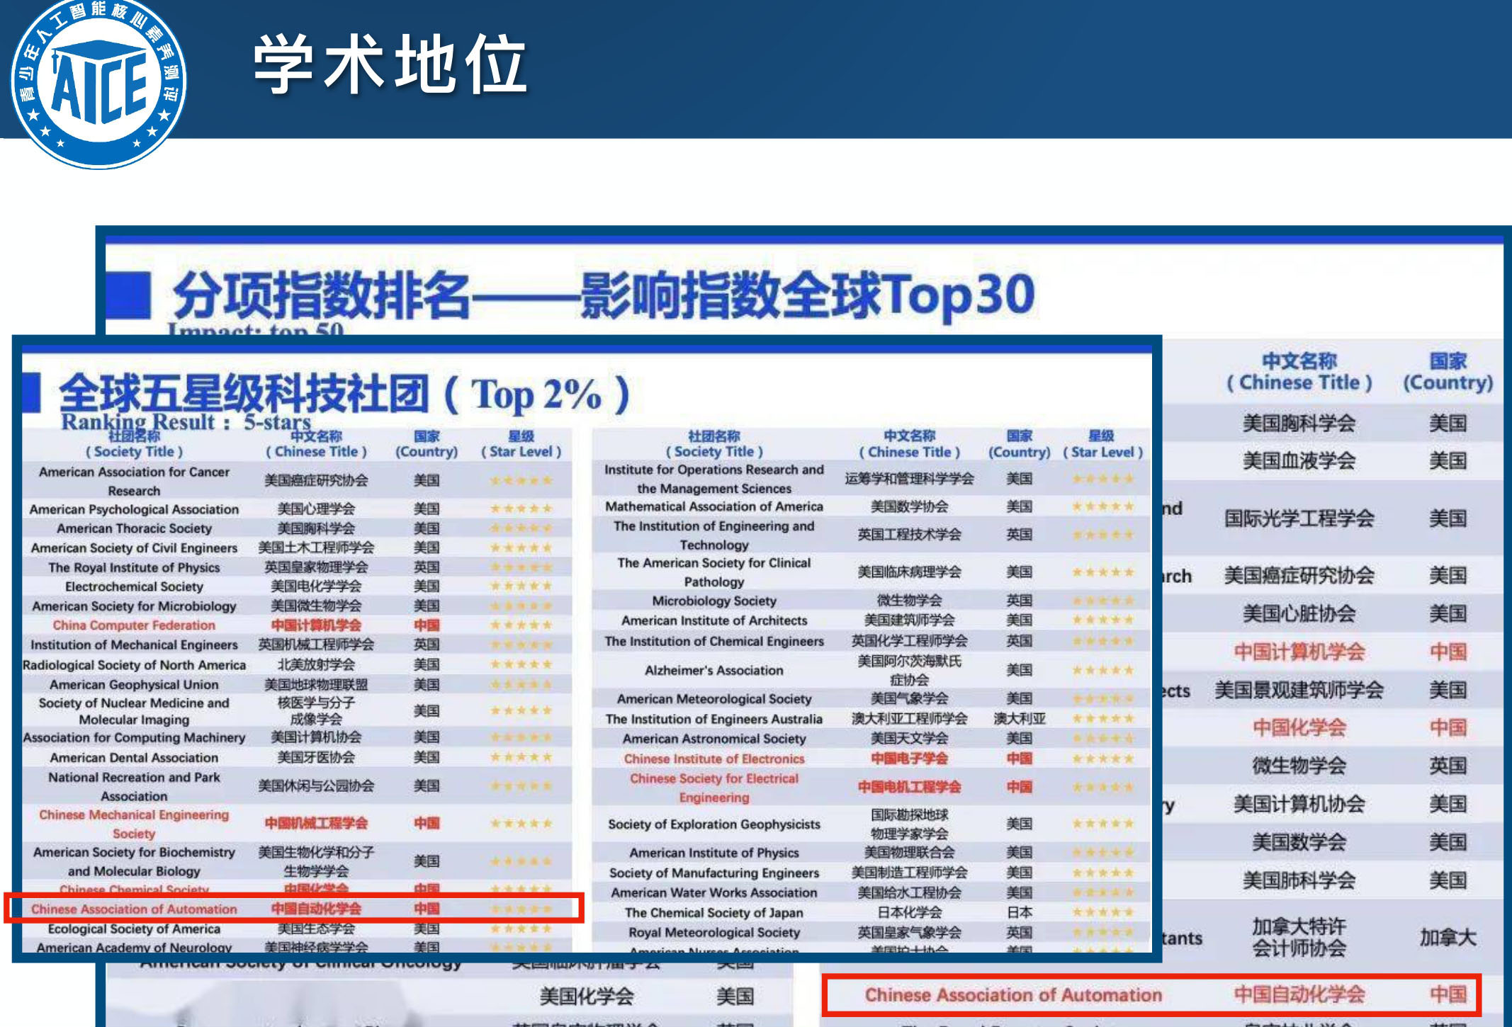
Task: Click stars next to Alzheimer's Association row
Action: click(x=1102, y=670)
